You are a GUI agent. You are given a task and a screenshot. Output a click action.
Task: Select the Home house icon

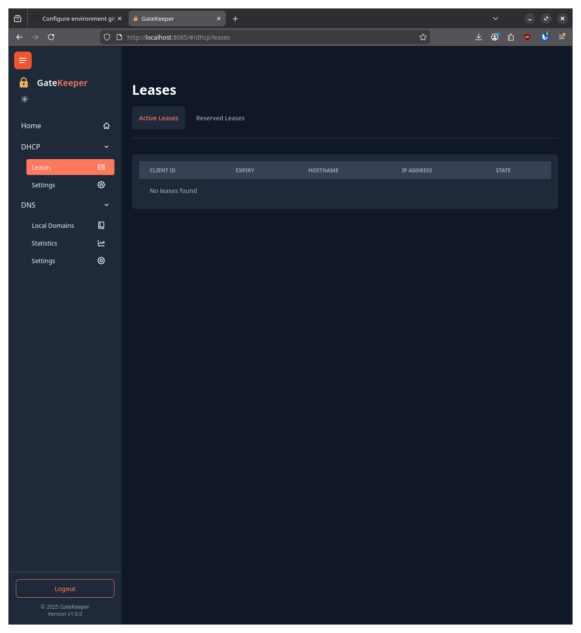[106, 126]
